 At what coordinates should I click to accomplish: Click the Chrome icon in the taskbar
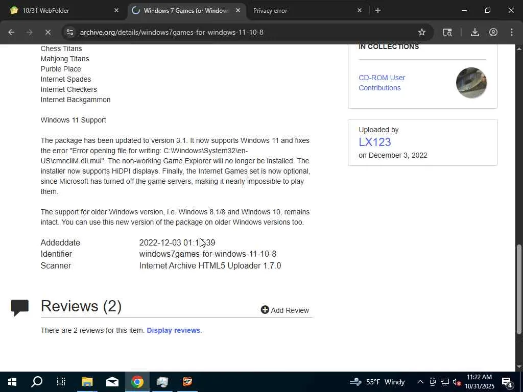(137, 382)
